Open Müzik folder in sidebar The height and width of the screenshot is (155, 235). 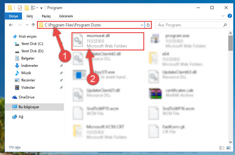click(x=26, y=73)
